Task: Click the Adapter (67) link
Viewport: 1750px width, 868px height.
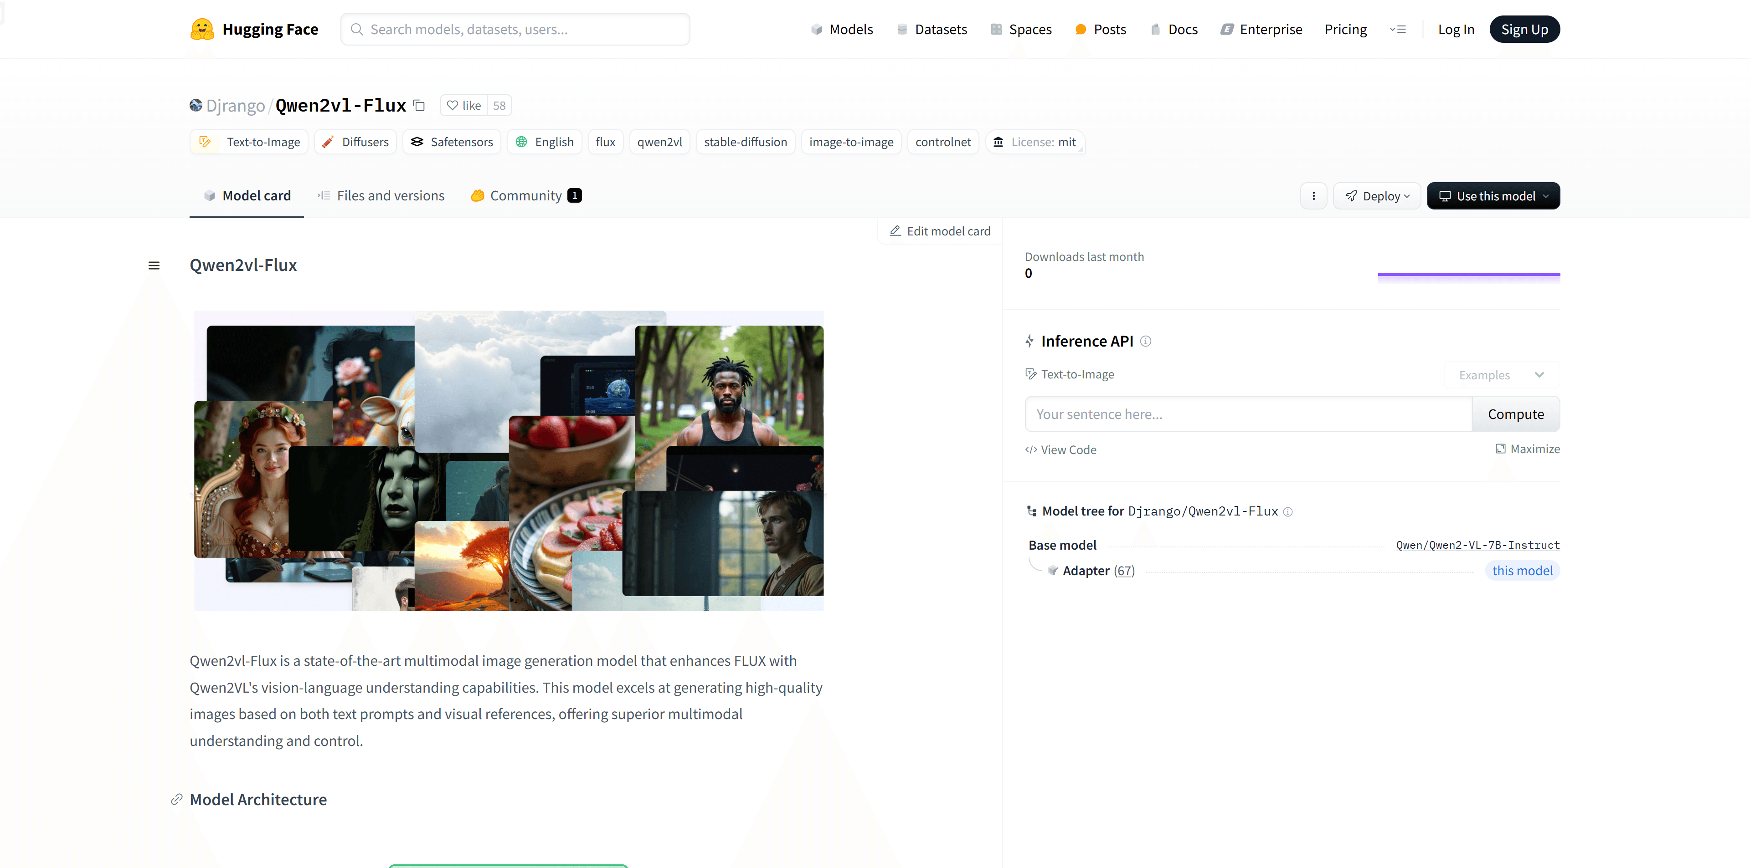Action: (1098, 571)
